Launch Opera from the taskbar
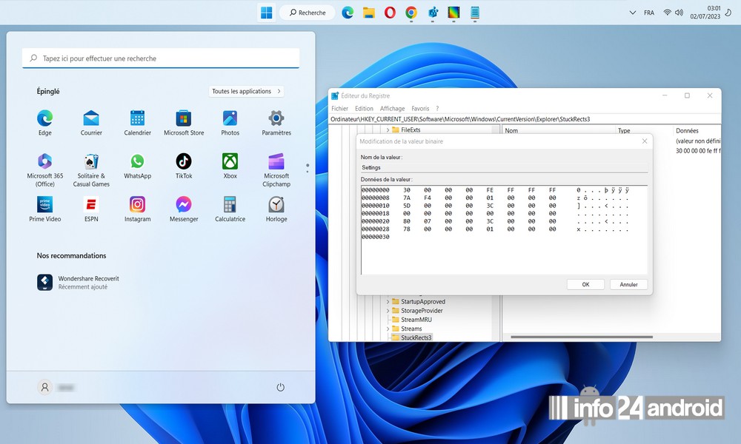The image size is (741, 444). (389, 13)
